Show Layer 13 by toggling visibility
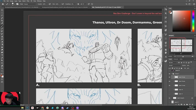Image resolution: width=196 pixels, height=110 pixels. click(x=170, y=102)
